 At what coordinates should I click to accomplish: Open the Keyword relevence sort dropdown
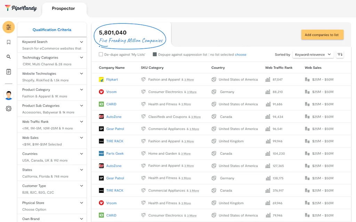click(x=313, y=54)
